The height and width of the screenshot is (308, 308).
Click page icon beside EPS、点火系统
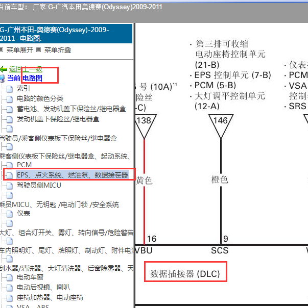click(9, 175)
